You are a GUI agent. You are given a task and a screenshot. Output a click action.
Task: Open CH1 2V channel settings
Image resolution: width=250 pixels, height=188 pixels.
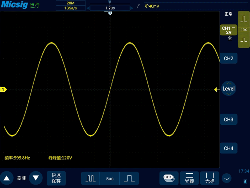[228, 30]
